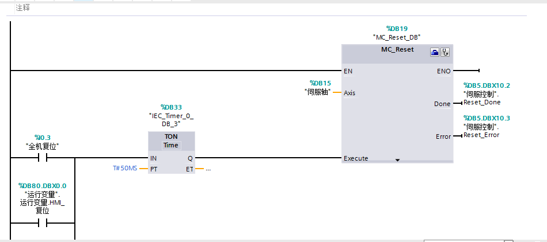Select the Reset_Done output operand
The height and width of the screenshot is (242, 547).
point(482,98)
